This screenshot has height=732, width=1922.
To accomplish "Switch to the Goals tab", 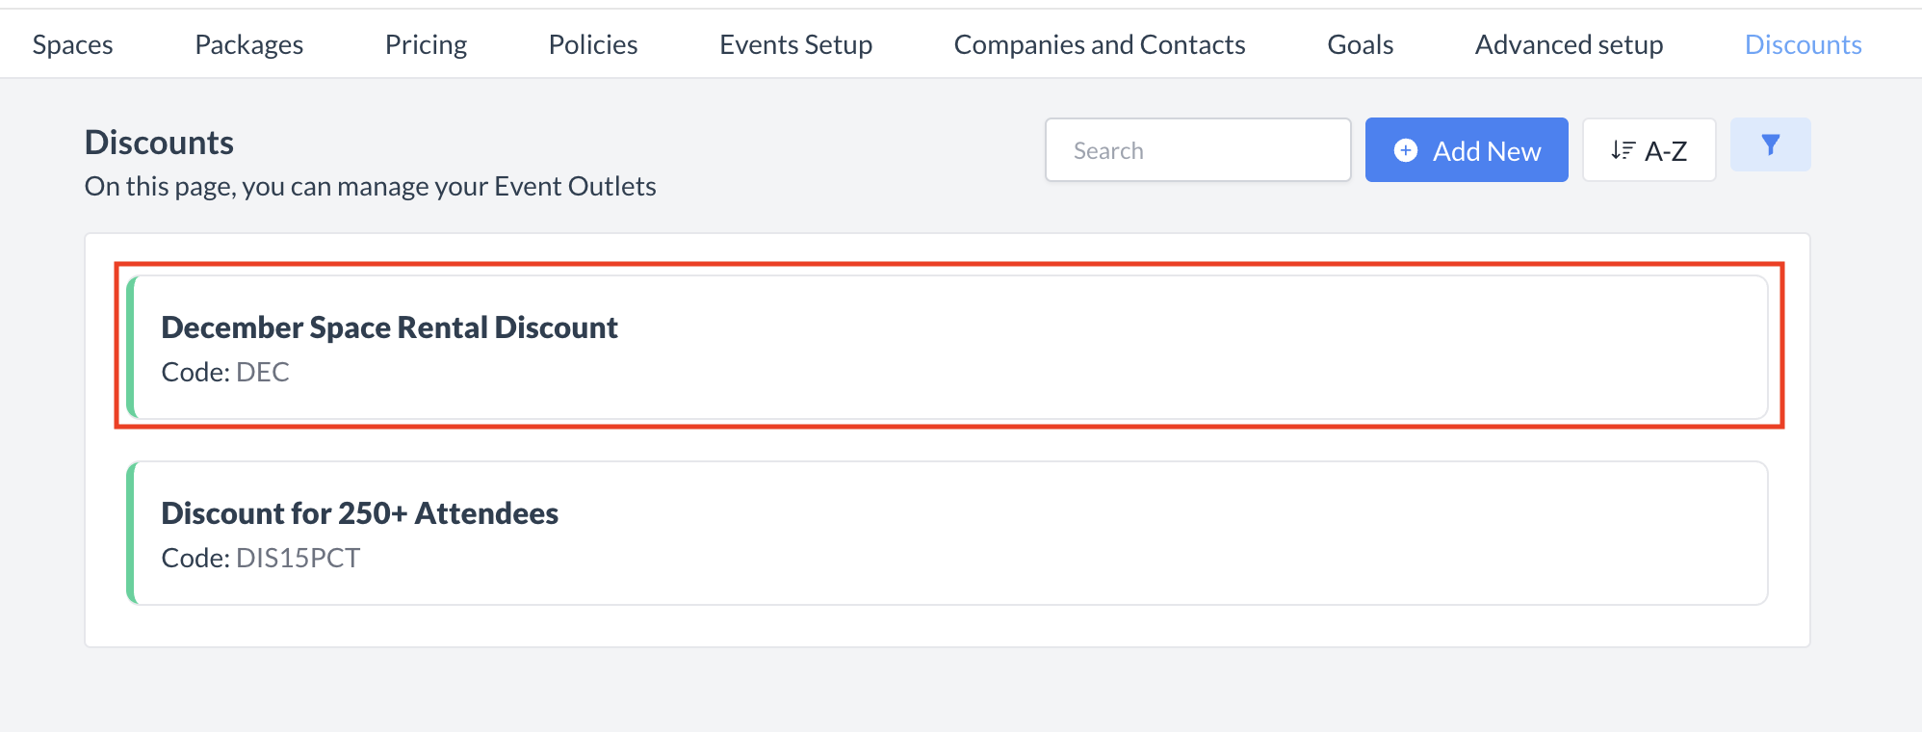I will pyautogui.click(x=1360, y=44).
